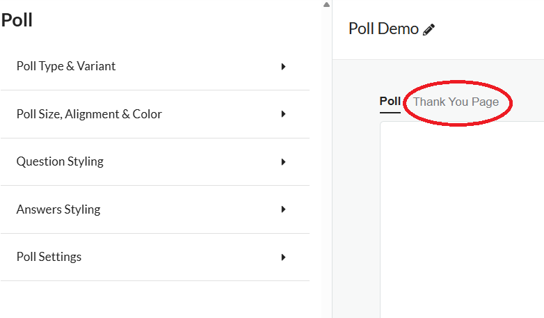Open Poll Size, Alignment & Color label
The height and width of the screenshot is (318, 544).
pos(89,114)
